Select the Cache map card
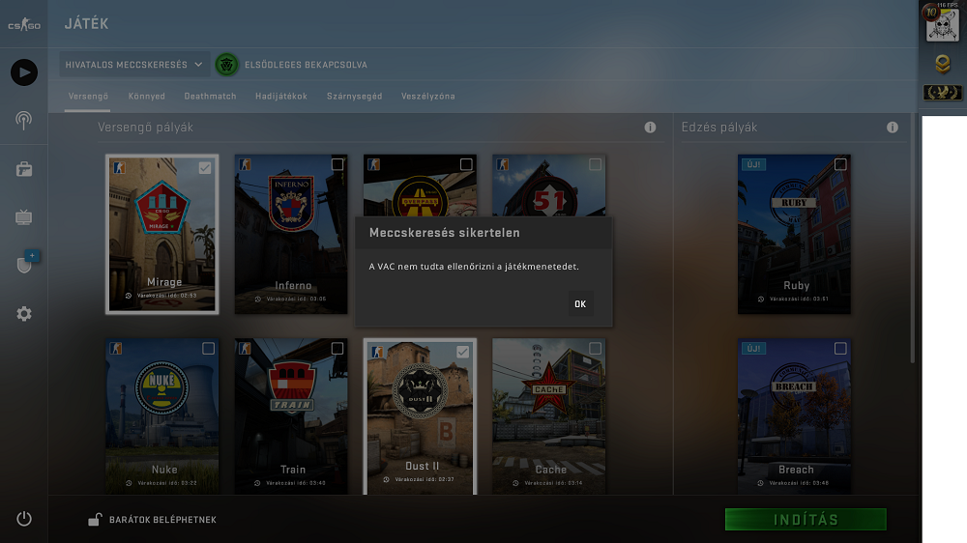Image resolution: width=967 pixels, height=543 pixels. [549, 416]
